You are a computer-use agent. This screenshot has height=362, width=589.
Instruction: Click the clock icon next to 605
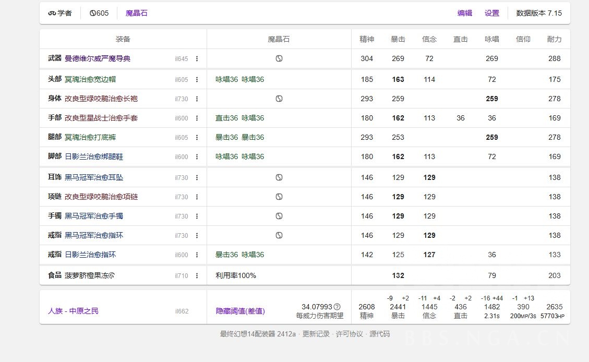(x=92, y=13)
